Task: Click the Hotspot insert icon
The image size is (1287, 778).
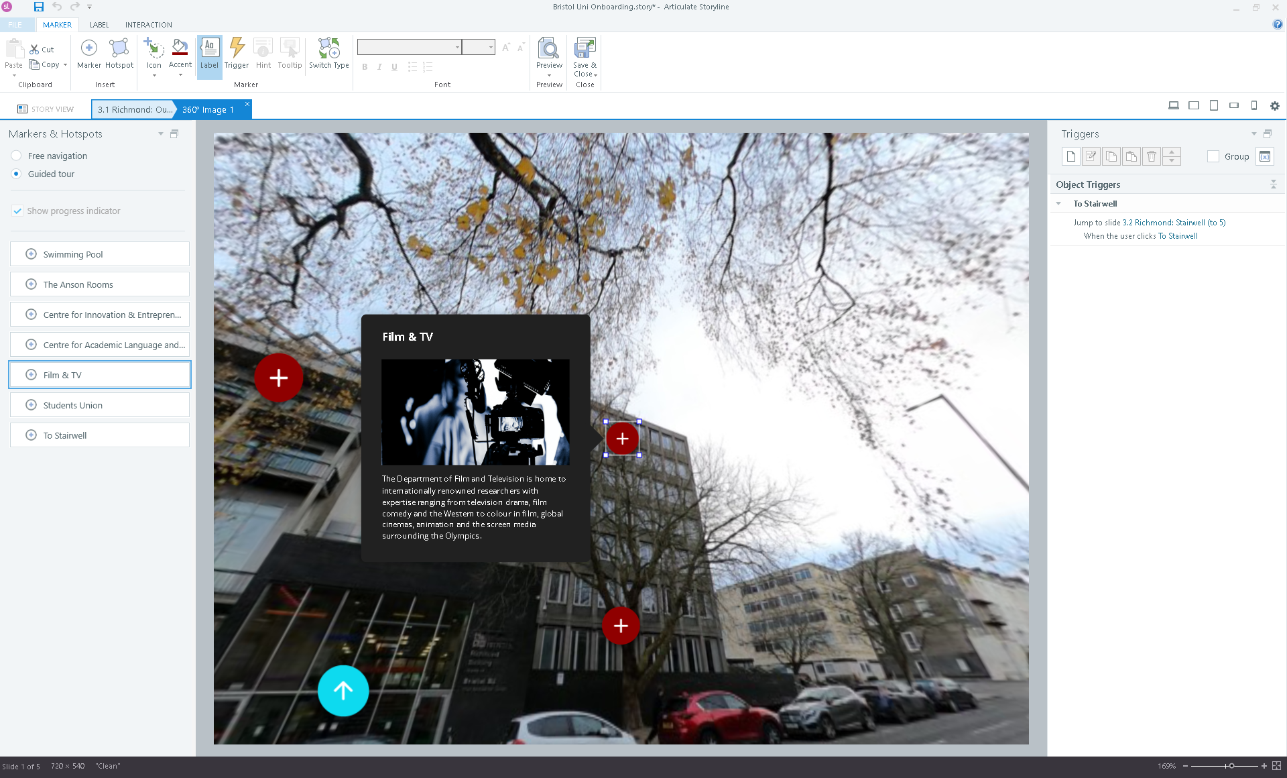Action: point(119,49)
